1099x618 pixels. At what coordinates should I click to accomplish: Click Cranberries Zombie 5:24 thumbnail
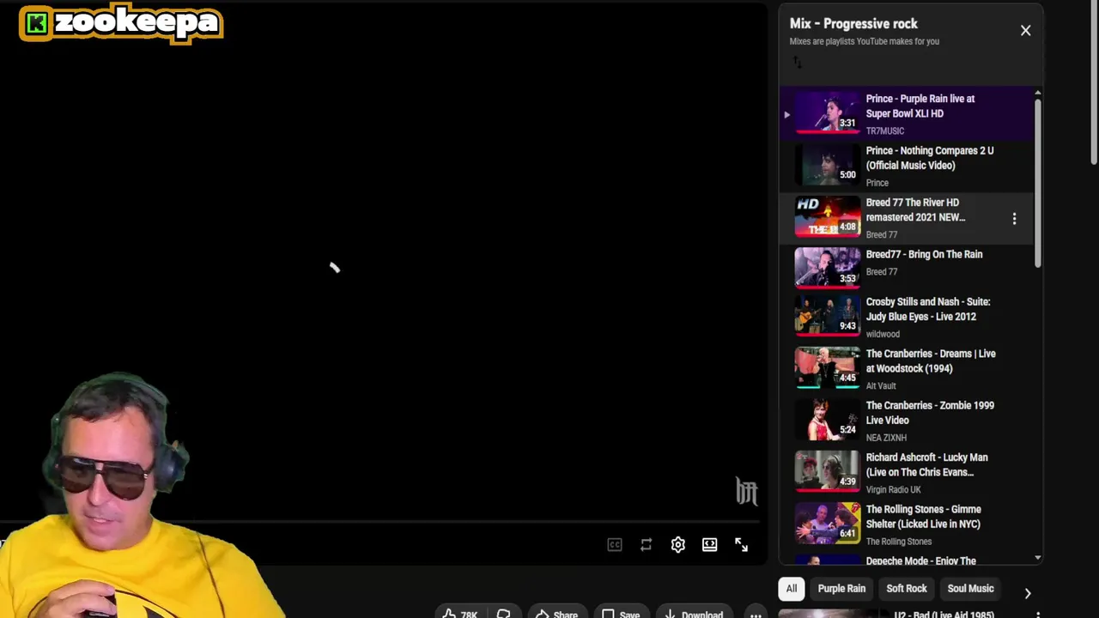pyautogui.click(x=827, y=419)
